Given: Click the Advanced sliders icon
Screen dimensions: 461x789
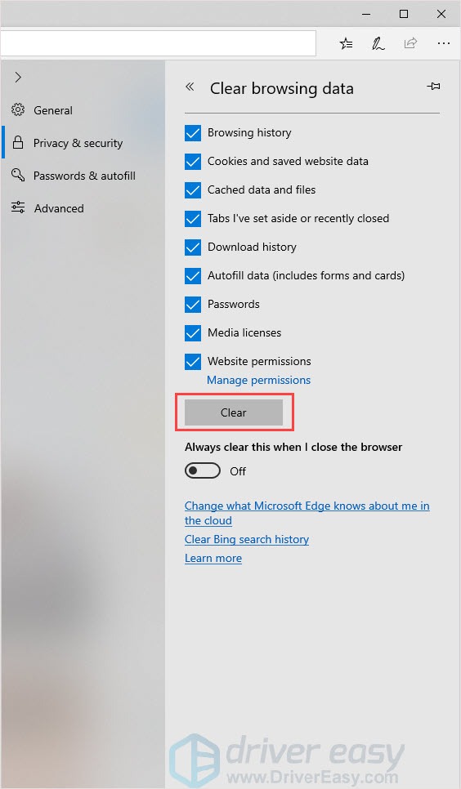Looking at the screenshot, I should point(18,207).
